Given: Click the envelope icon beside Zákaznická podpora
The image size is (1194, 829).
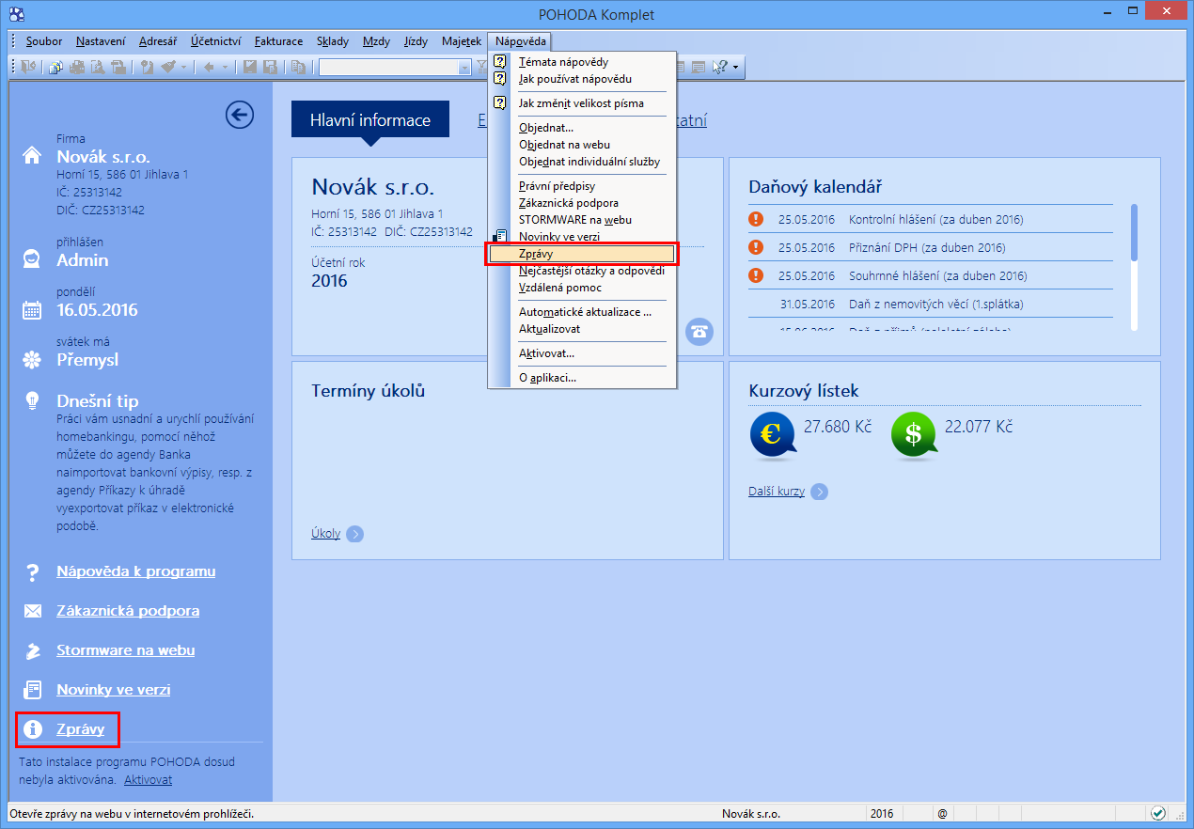Looking at the screenshot, I should pos(32,611).
